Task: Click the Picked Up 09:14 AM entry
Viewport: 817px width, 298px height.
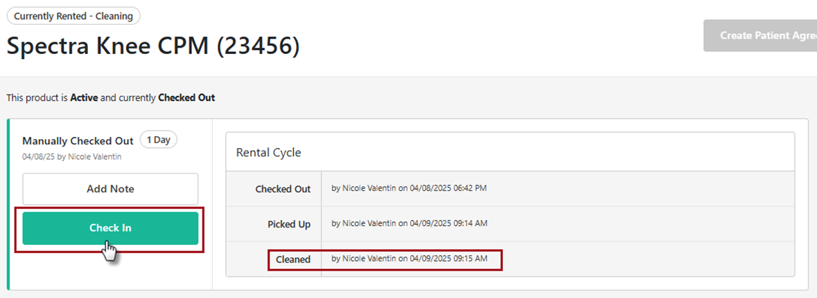Action: point(409,223)
